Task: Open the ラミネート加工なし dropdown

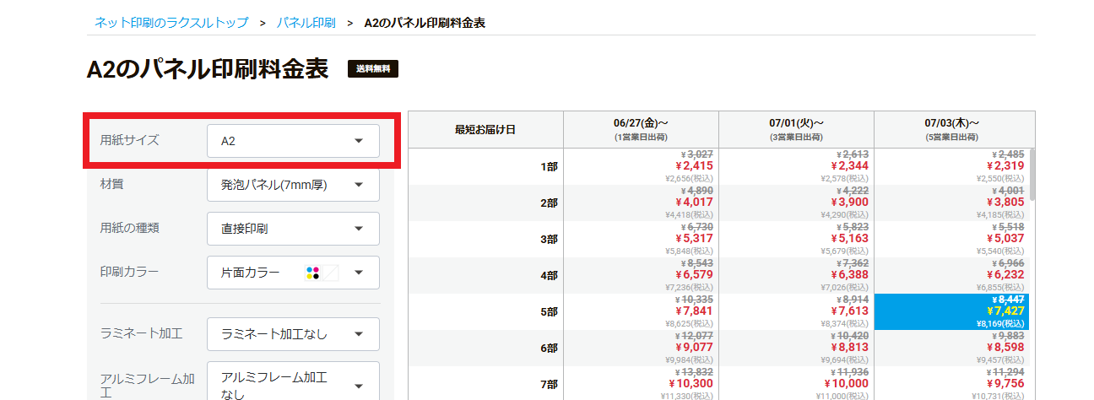Action: (x=293, y=334)
